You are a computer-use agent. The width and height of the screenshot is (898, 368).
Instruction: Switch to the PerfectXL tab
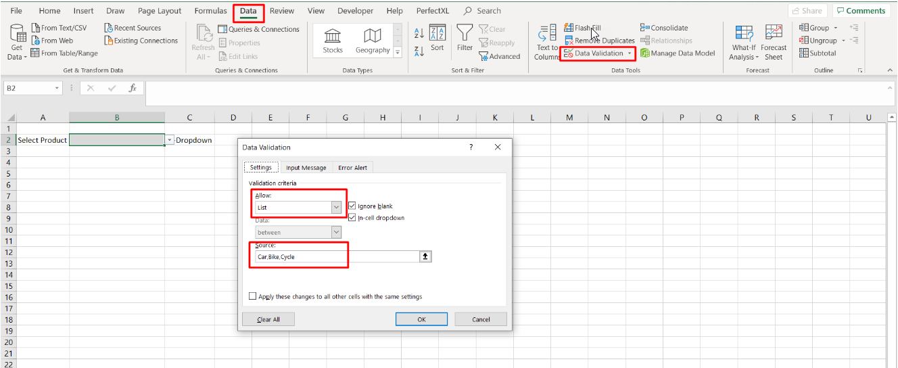click(433, 11)
